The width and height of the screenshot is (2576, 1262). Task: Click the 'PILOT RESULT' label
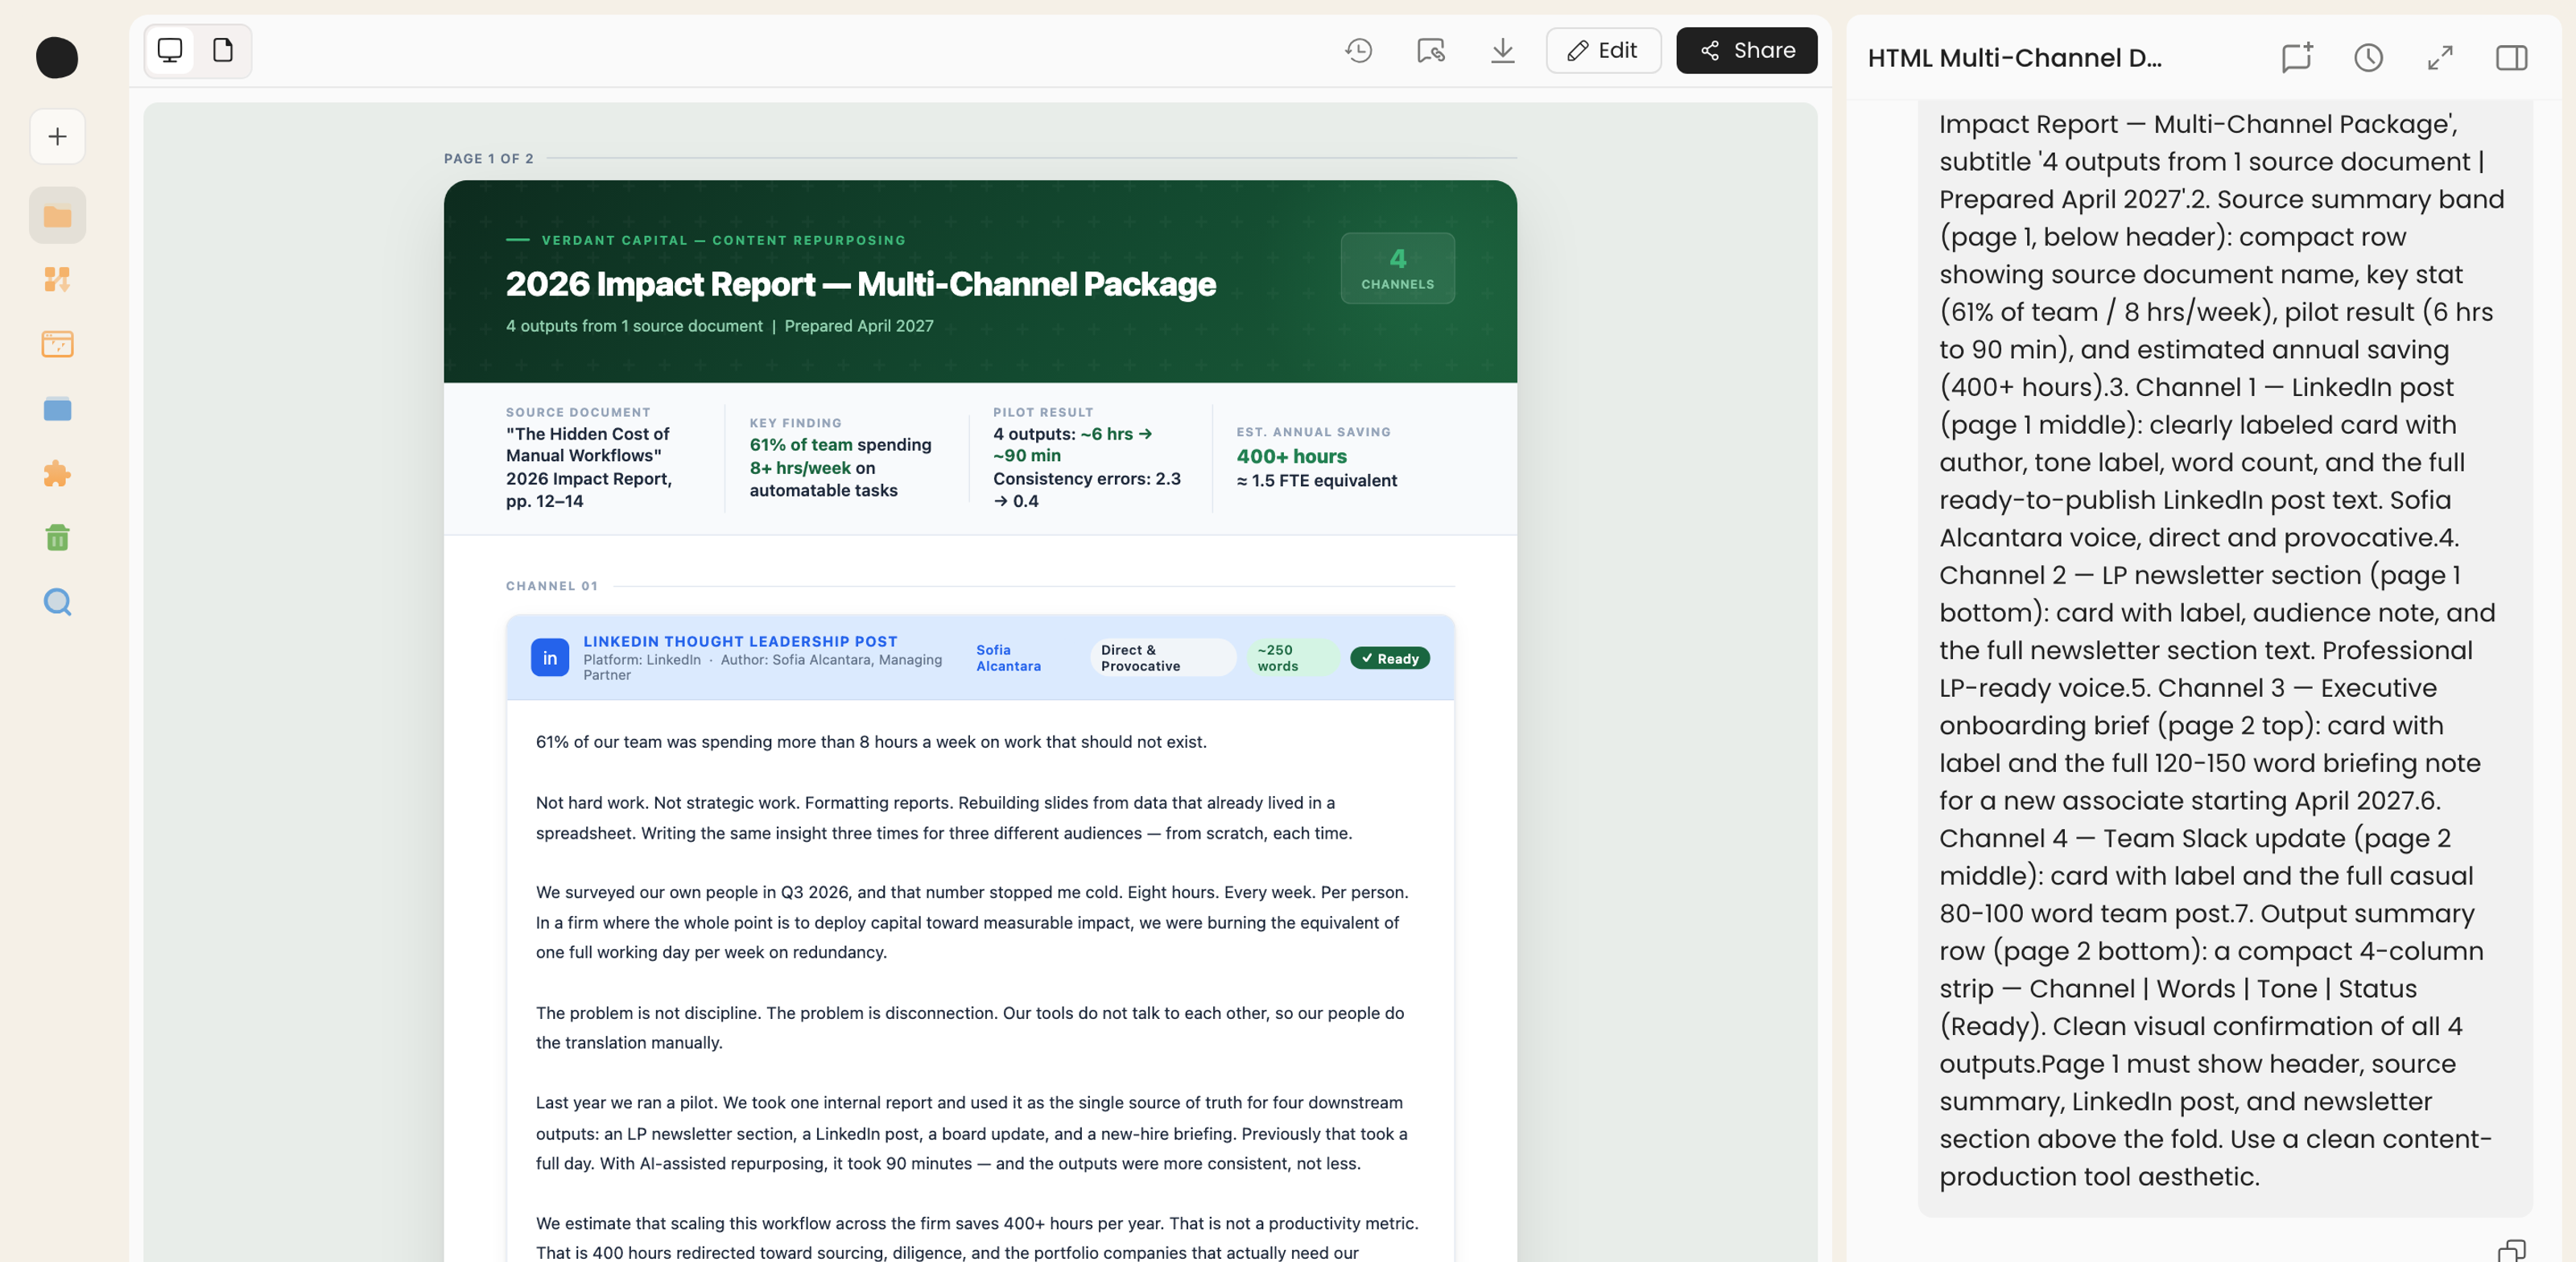pos(1043,412)
